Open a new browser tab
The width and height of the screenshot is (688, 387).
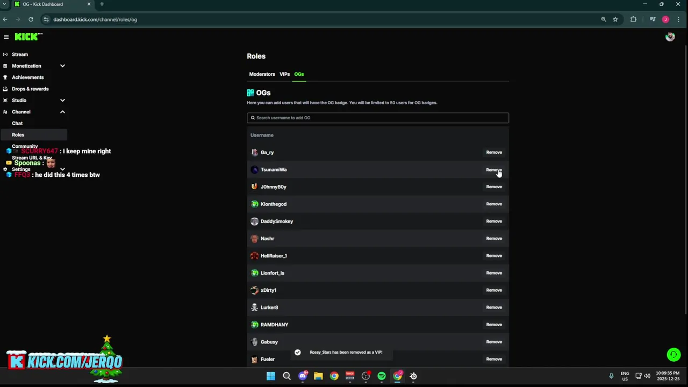coord(102,4)
